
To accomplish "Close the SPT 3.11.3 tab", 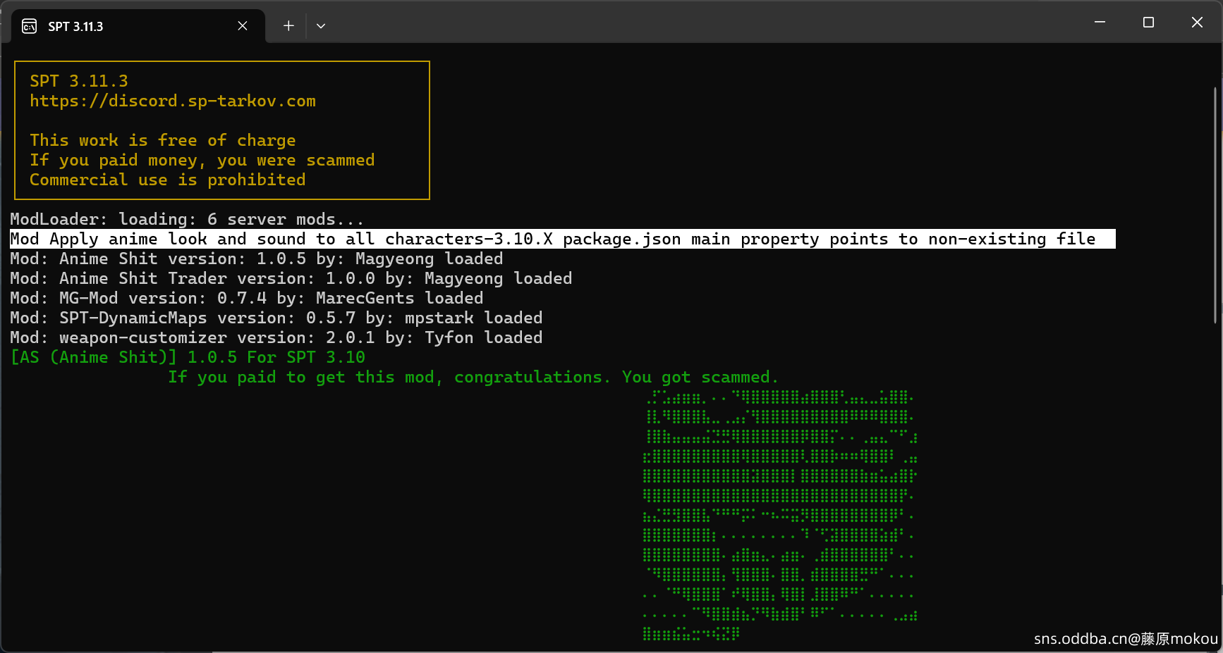I will click(243, 26).
